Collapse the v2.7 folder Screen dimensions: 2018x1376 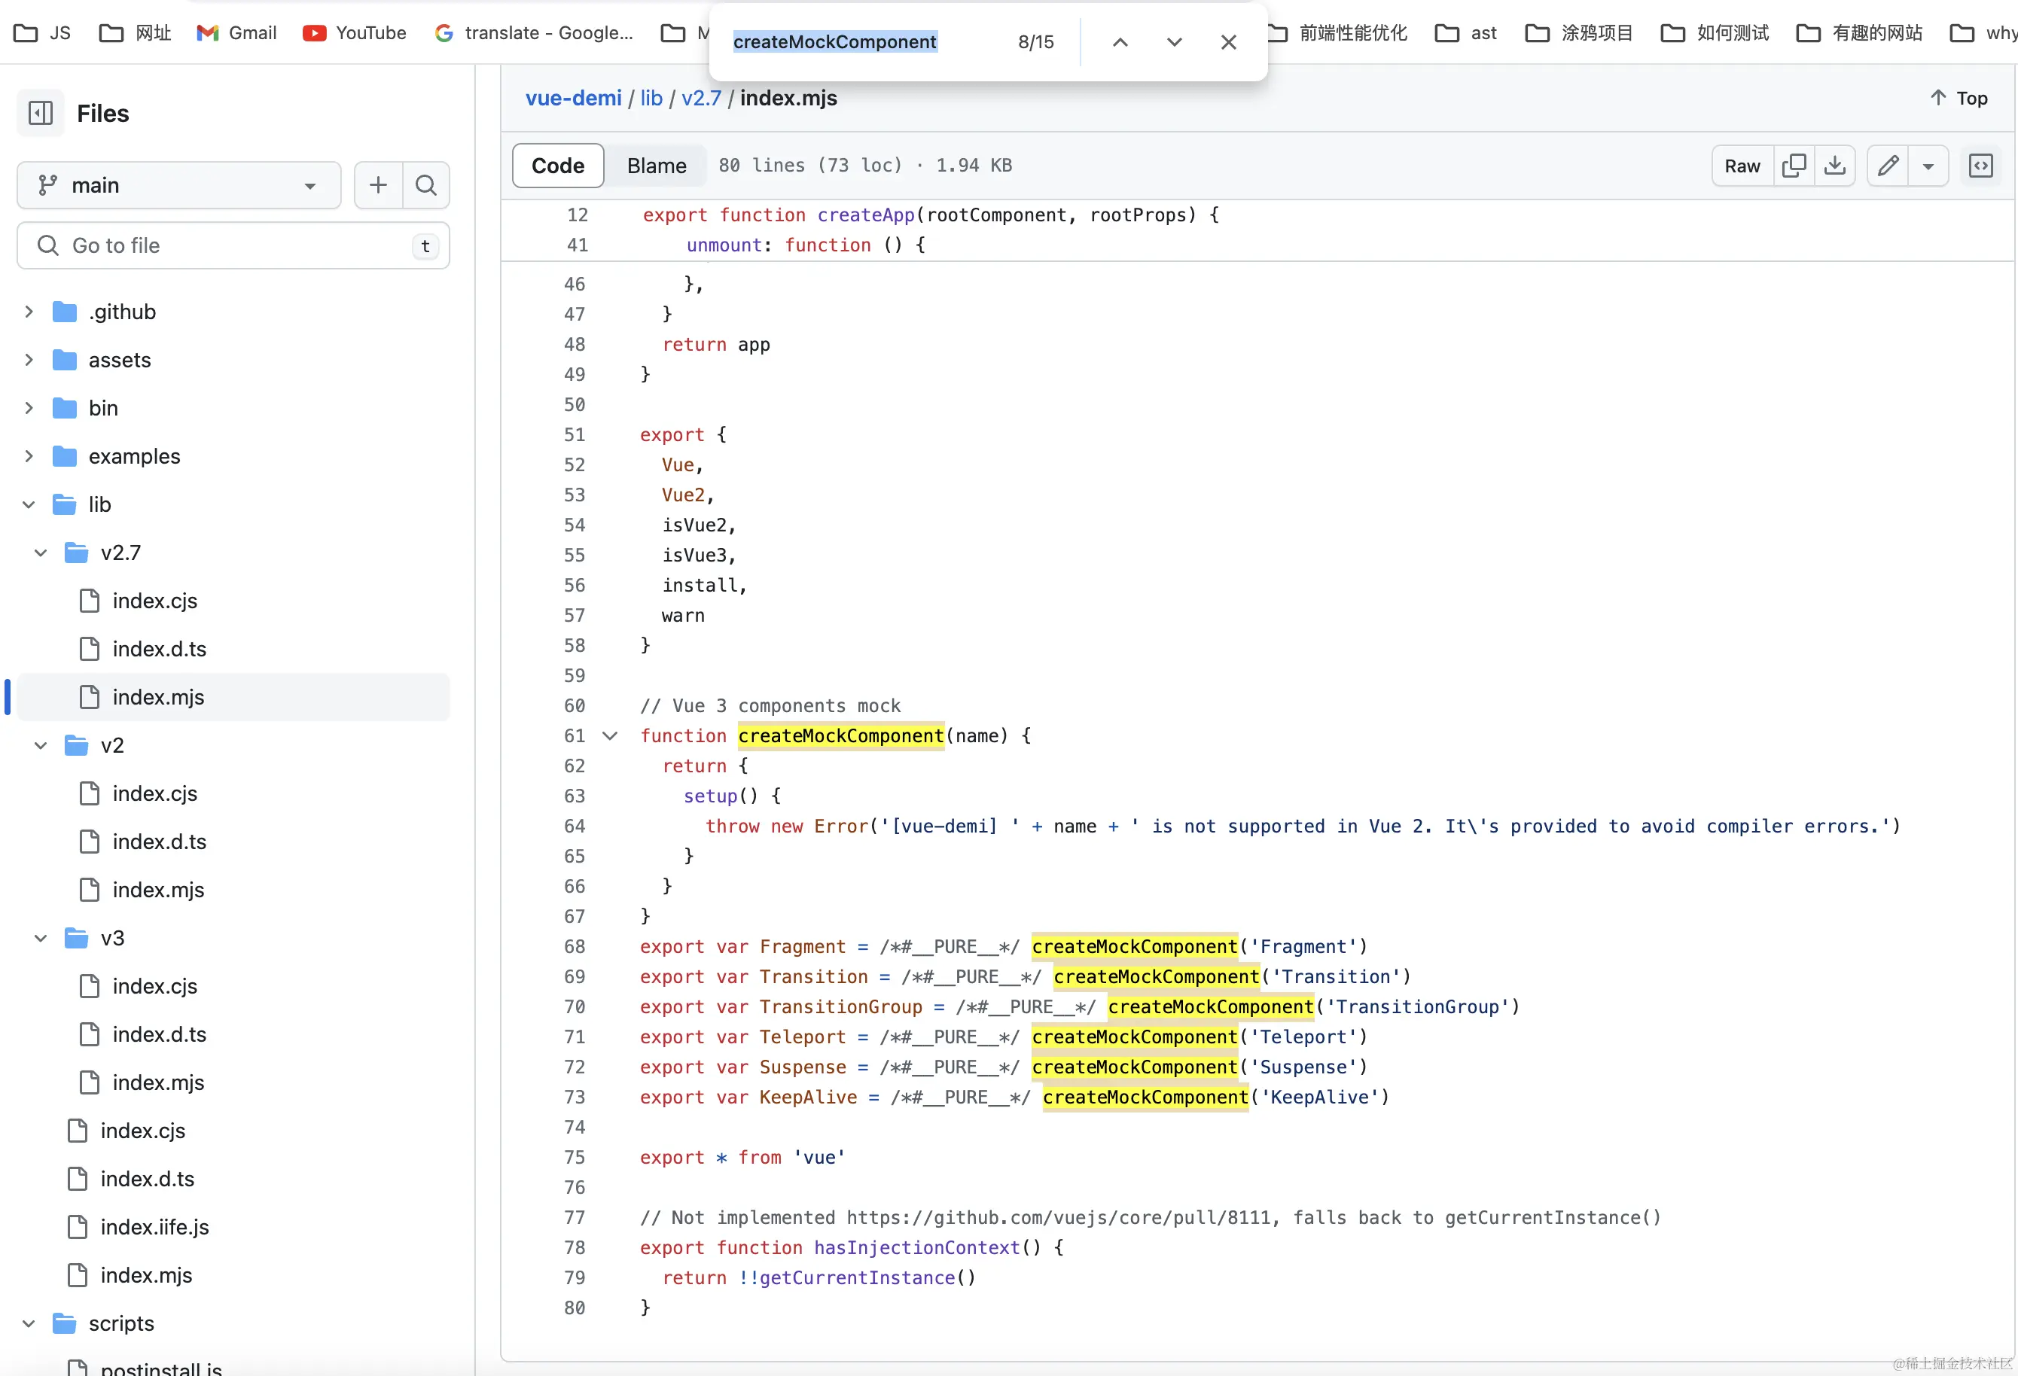tap(41, 553)
